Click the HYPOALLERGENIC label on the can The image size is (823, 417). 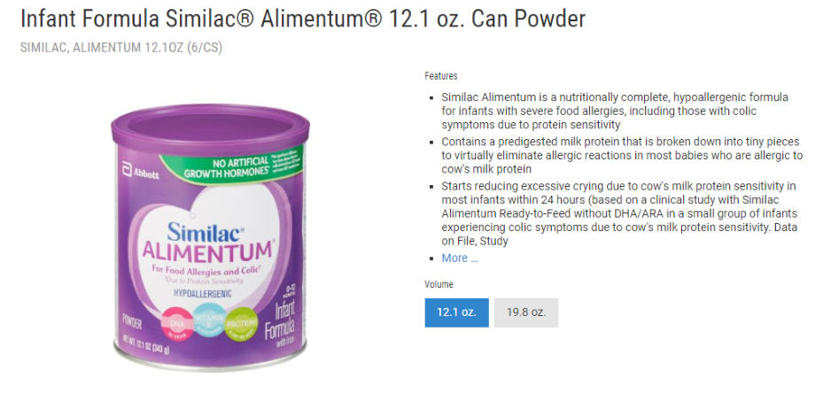203,293
